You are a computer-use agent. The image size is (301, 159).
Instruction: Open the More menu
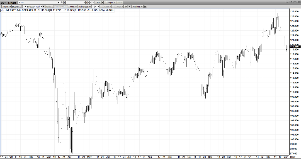[72, 6]
